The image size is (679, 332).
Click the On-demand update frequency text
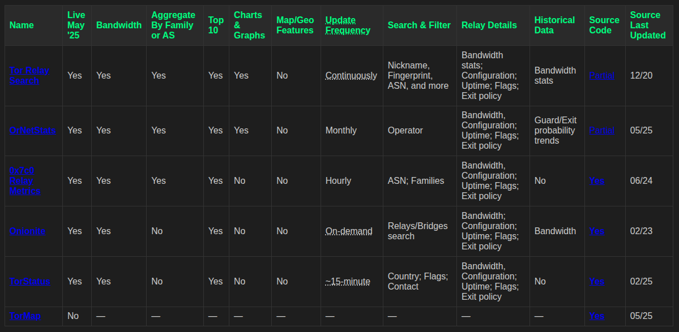click(x=349, y=231)
